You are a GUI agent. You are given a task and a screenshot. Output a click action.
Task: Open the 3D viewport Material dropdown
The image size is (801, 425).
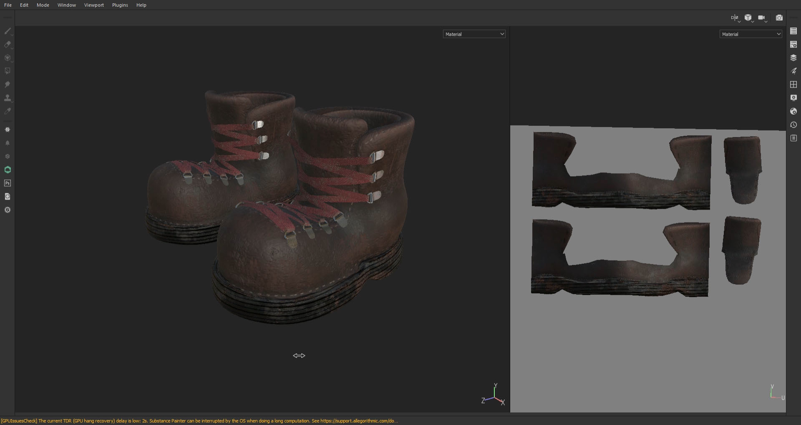474,34
